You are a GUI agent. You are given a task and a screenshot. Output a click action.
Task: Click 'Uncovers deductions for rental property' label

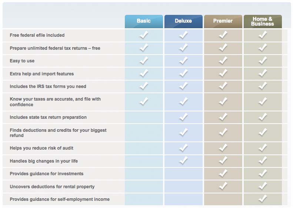(52, 187)
